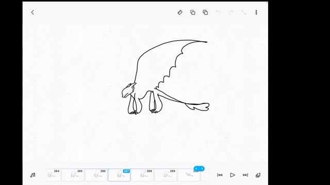330x185 pixels.
Task: Open the ruler tool
Action: (180, 12)
